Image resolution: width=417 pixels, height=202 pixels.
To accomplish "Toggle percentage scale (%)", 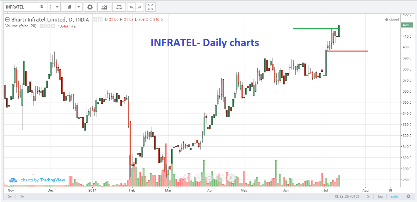I will (x=368, y=196).
